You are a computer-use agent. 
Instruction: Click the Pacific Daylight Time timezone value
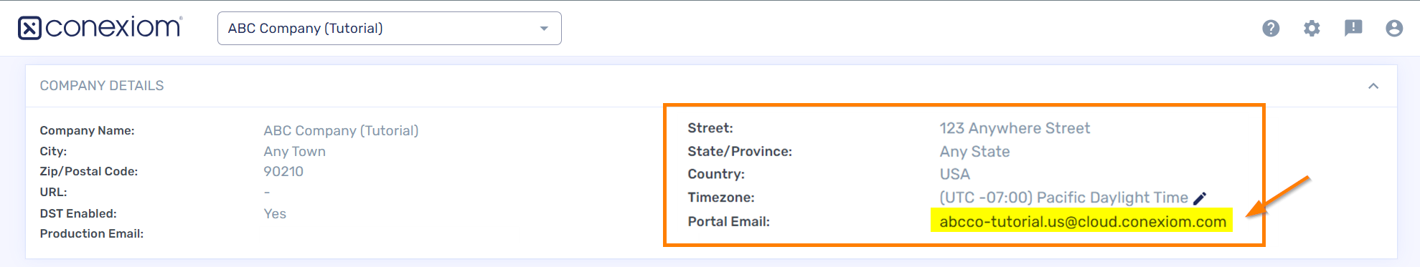[x=1064, y=198]
